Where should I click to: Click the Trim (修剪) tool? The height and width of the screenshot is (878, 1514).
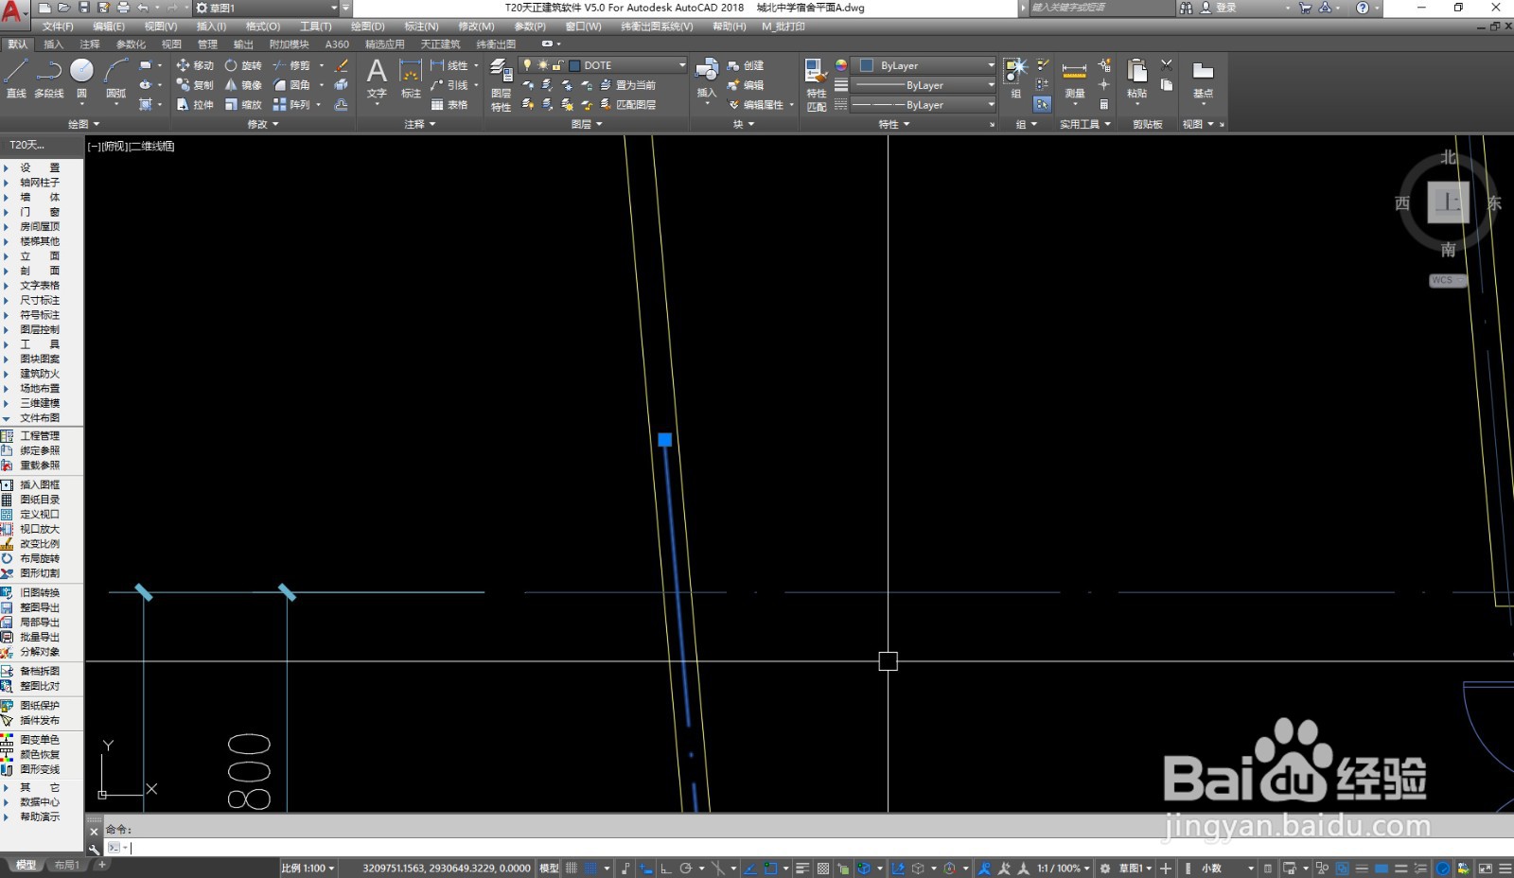point(291,65)
